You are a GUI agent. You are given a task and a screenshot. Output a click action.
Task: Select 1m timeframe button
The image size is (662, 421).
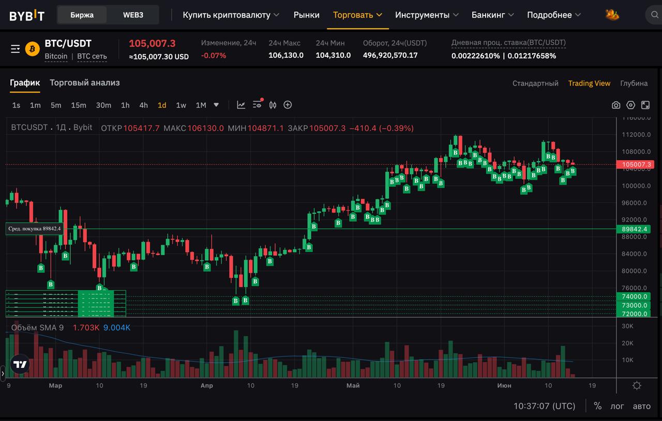pos(35,105)
